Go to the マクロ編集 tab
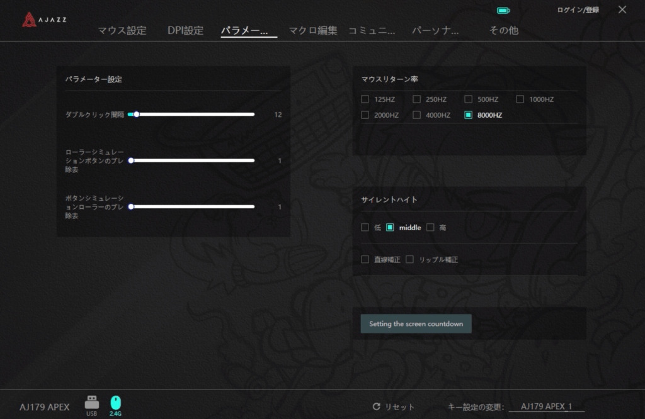Viewport: 645px width, 419px height. click(x=313, y=30)
